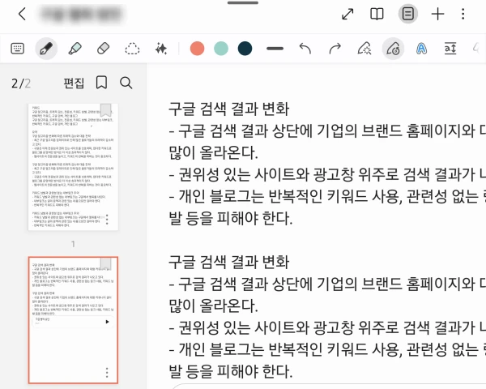The height and width of the screenshot is (389, 486).
Task: Open the text size adjustment tool
Action: coord(450,49)
